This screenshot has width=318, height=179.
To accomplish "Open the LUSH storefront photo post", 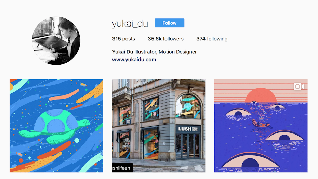I will pyautogui.click(x=159, y=126).
